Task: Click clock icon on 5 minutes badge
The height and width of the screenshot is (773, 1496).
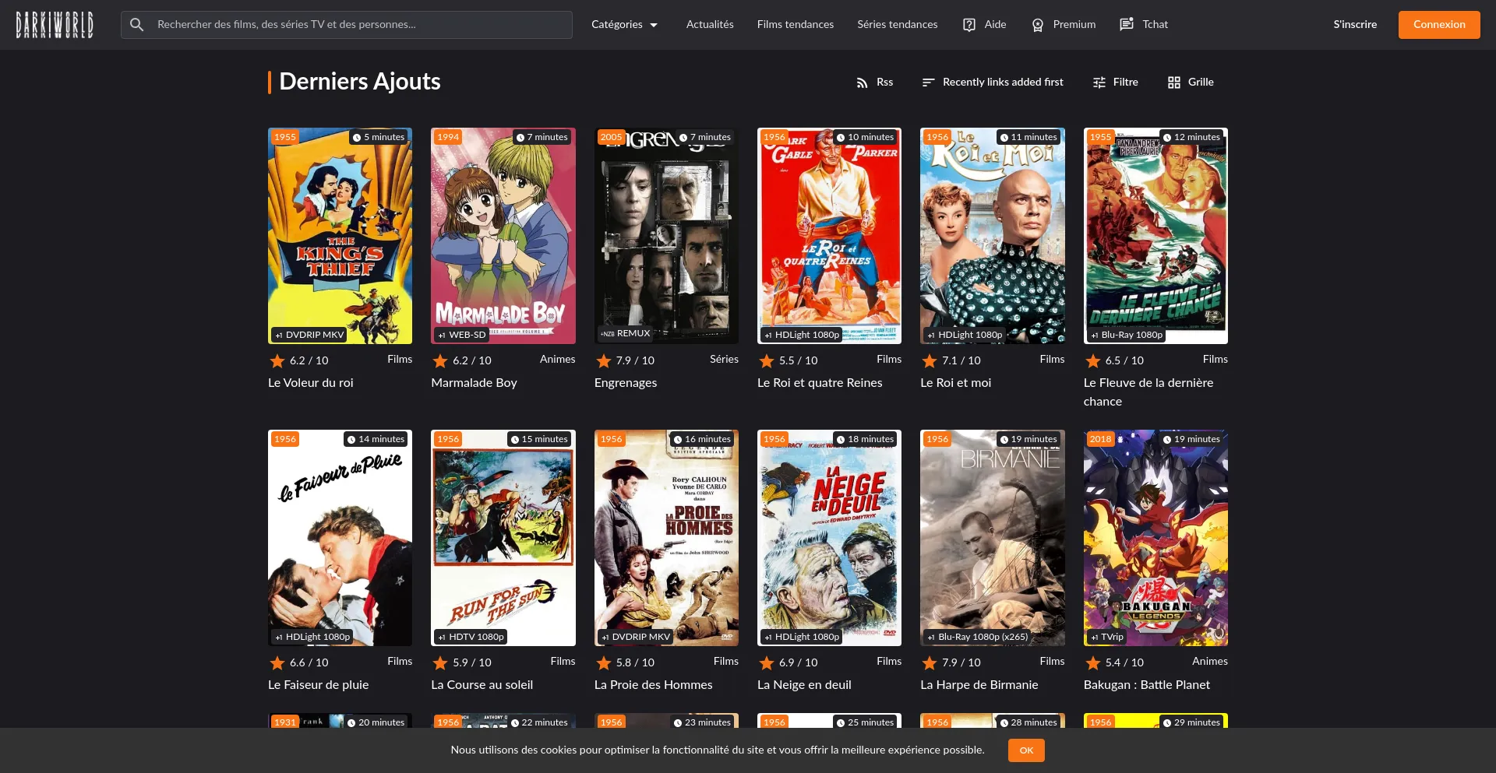Action: coord(357,138)
